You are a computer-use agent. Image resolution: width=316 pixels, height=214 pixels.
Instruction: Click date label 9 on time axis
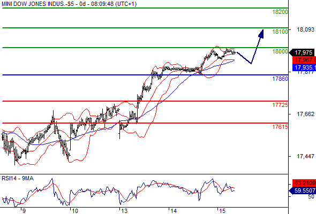point(24,211)
